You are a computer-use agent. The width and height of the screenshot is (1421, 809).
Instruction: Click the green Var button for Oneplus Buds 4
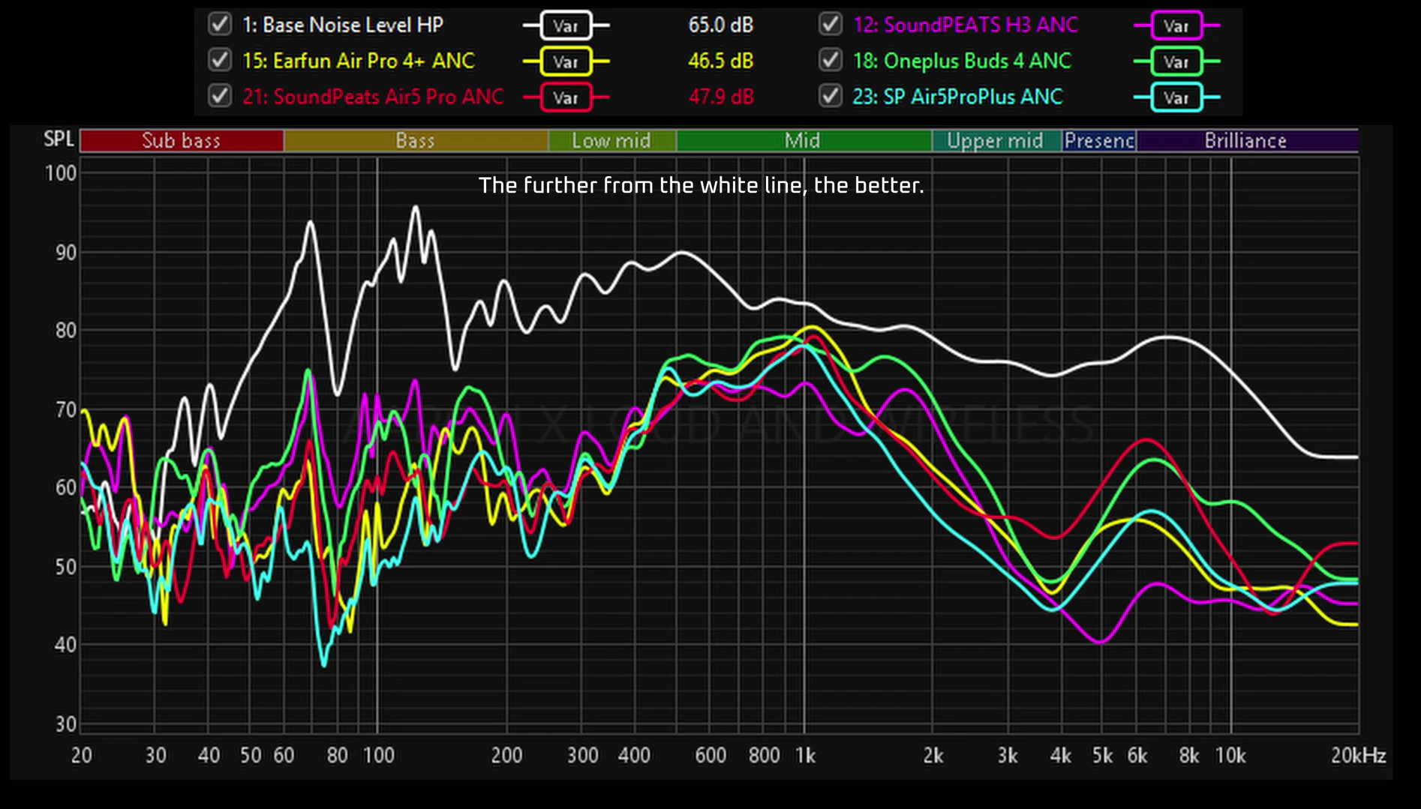pos(1176,61)
